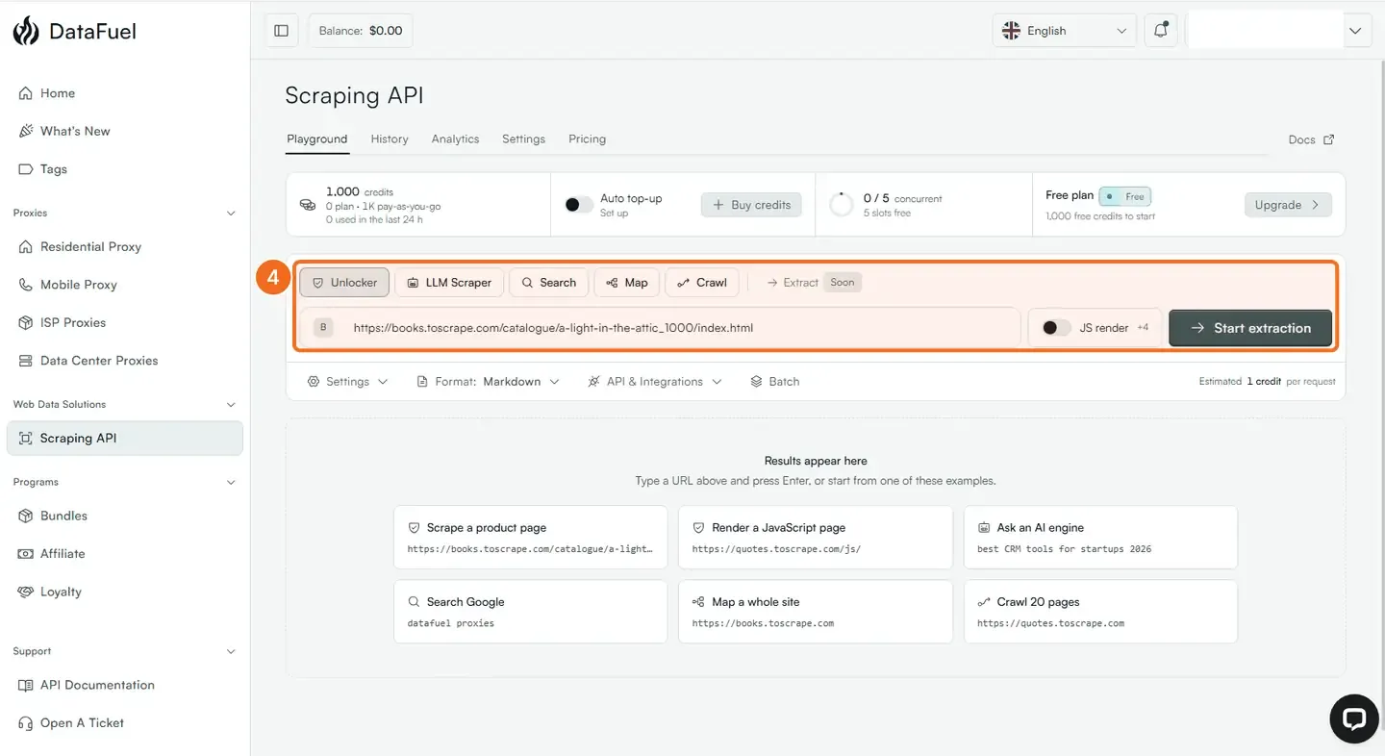Click the Tags icon in sidebar
Screen dimensions: 1385x756
click(x=26, y=169)
